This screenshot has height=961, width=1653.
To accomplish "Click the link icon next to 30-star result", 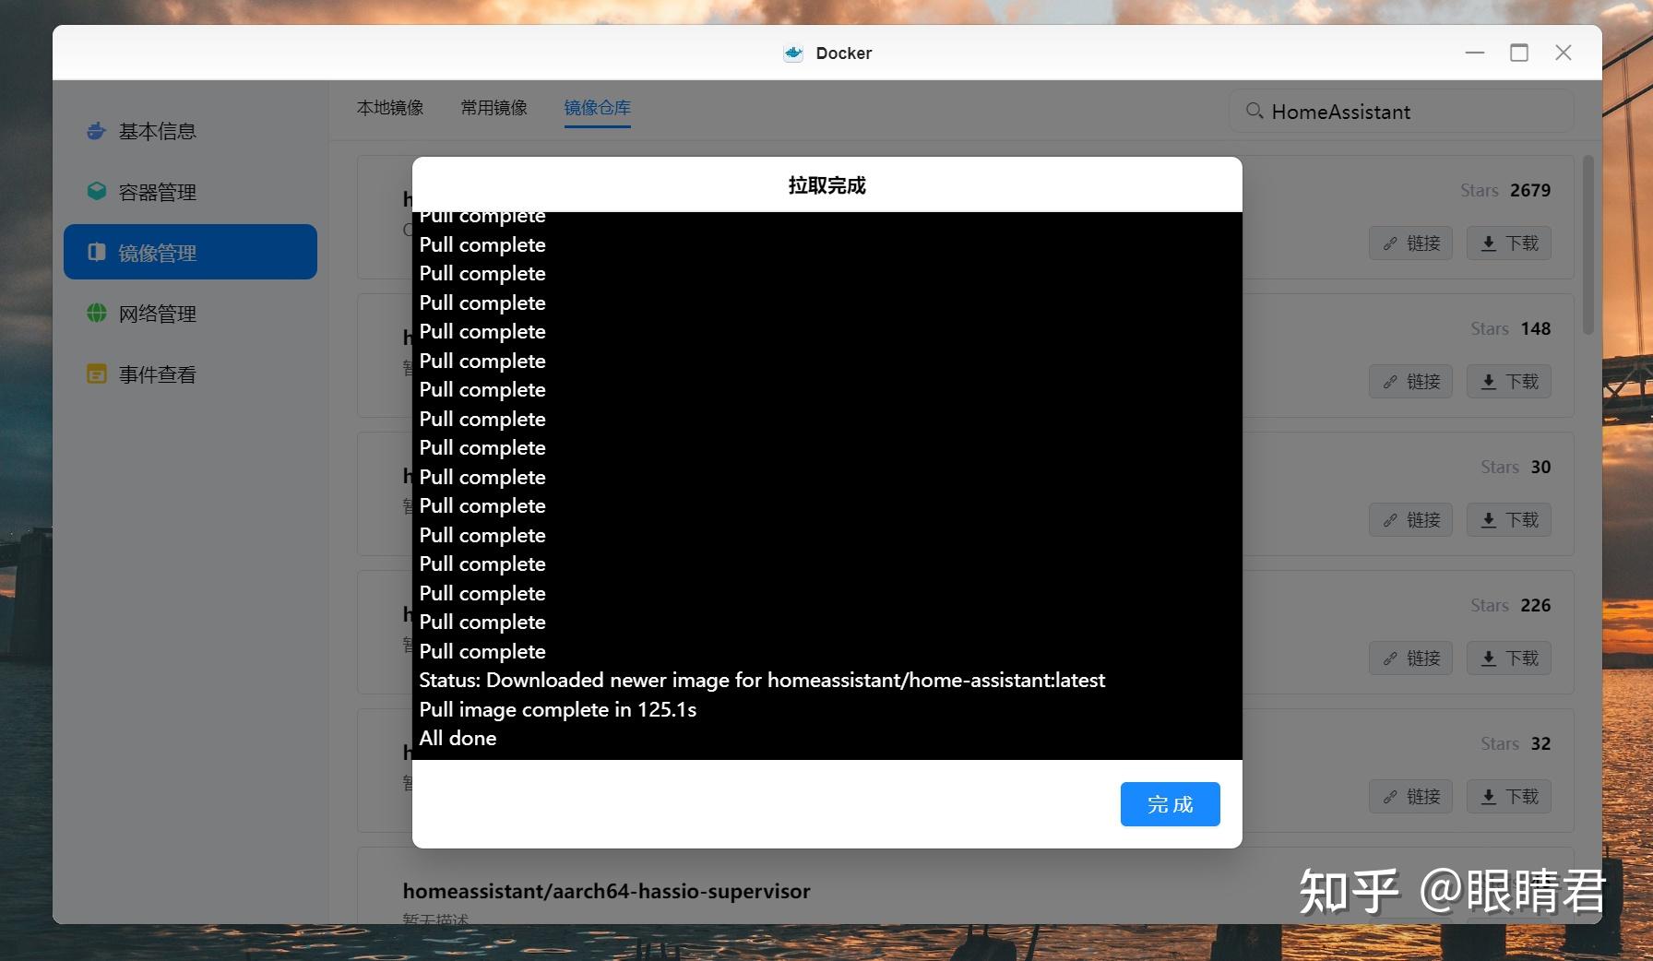I will [1389, 519].
